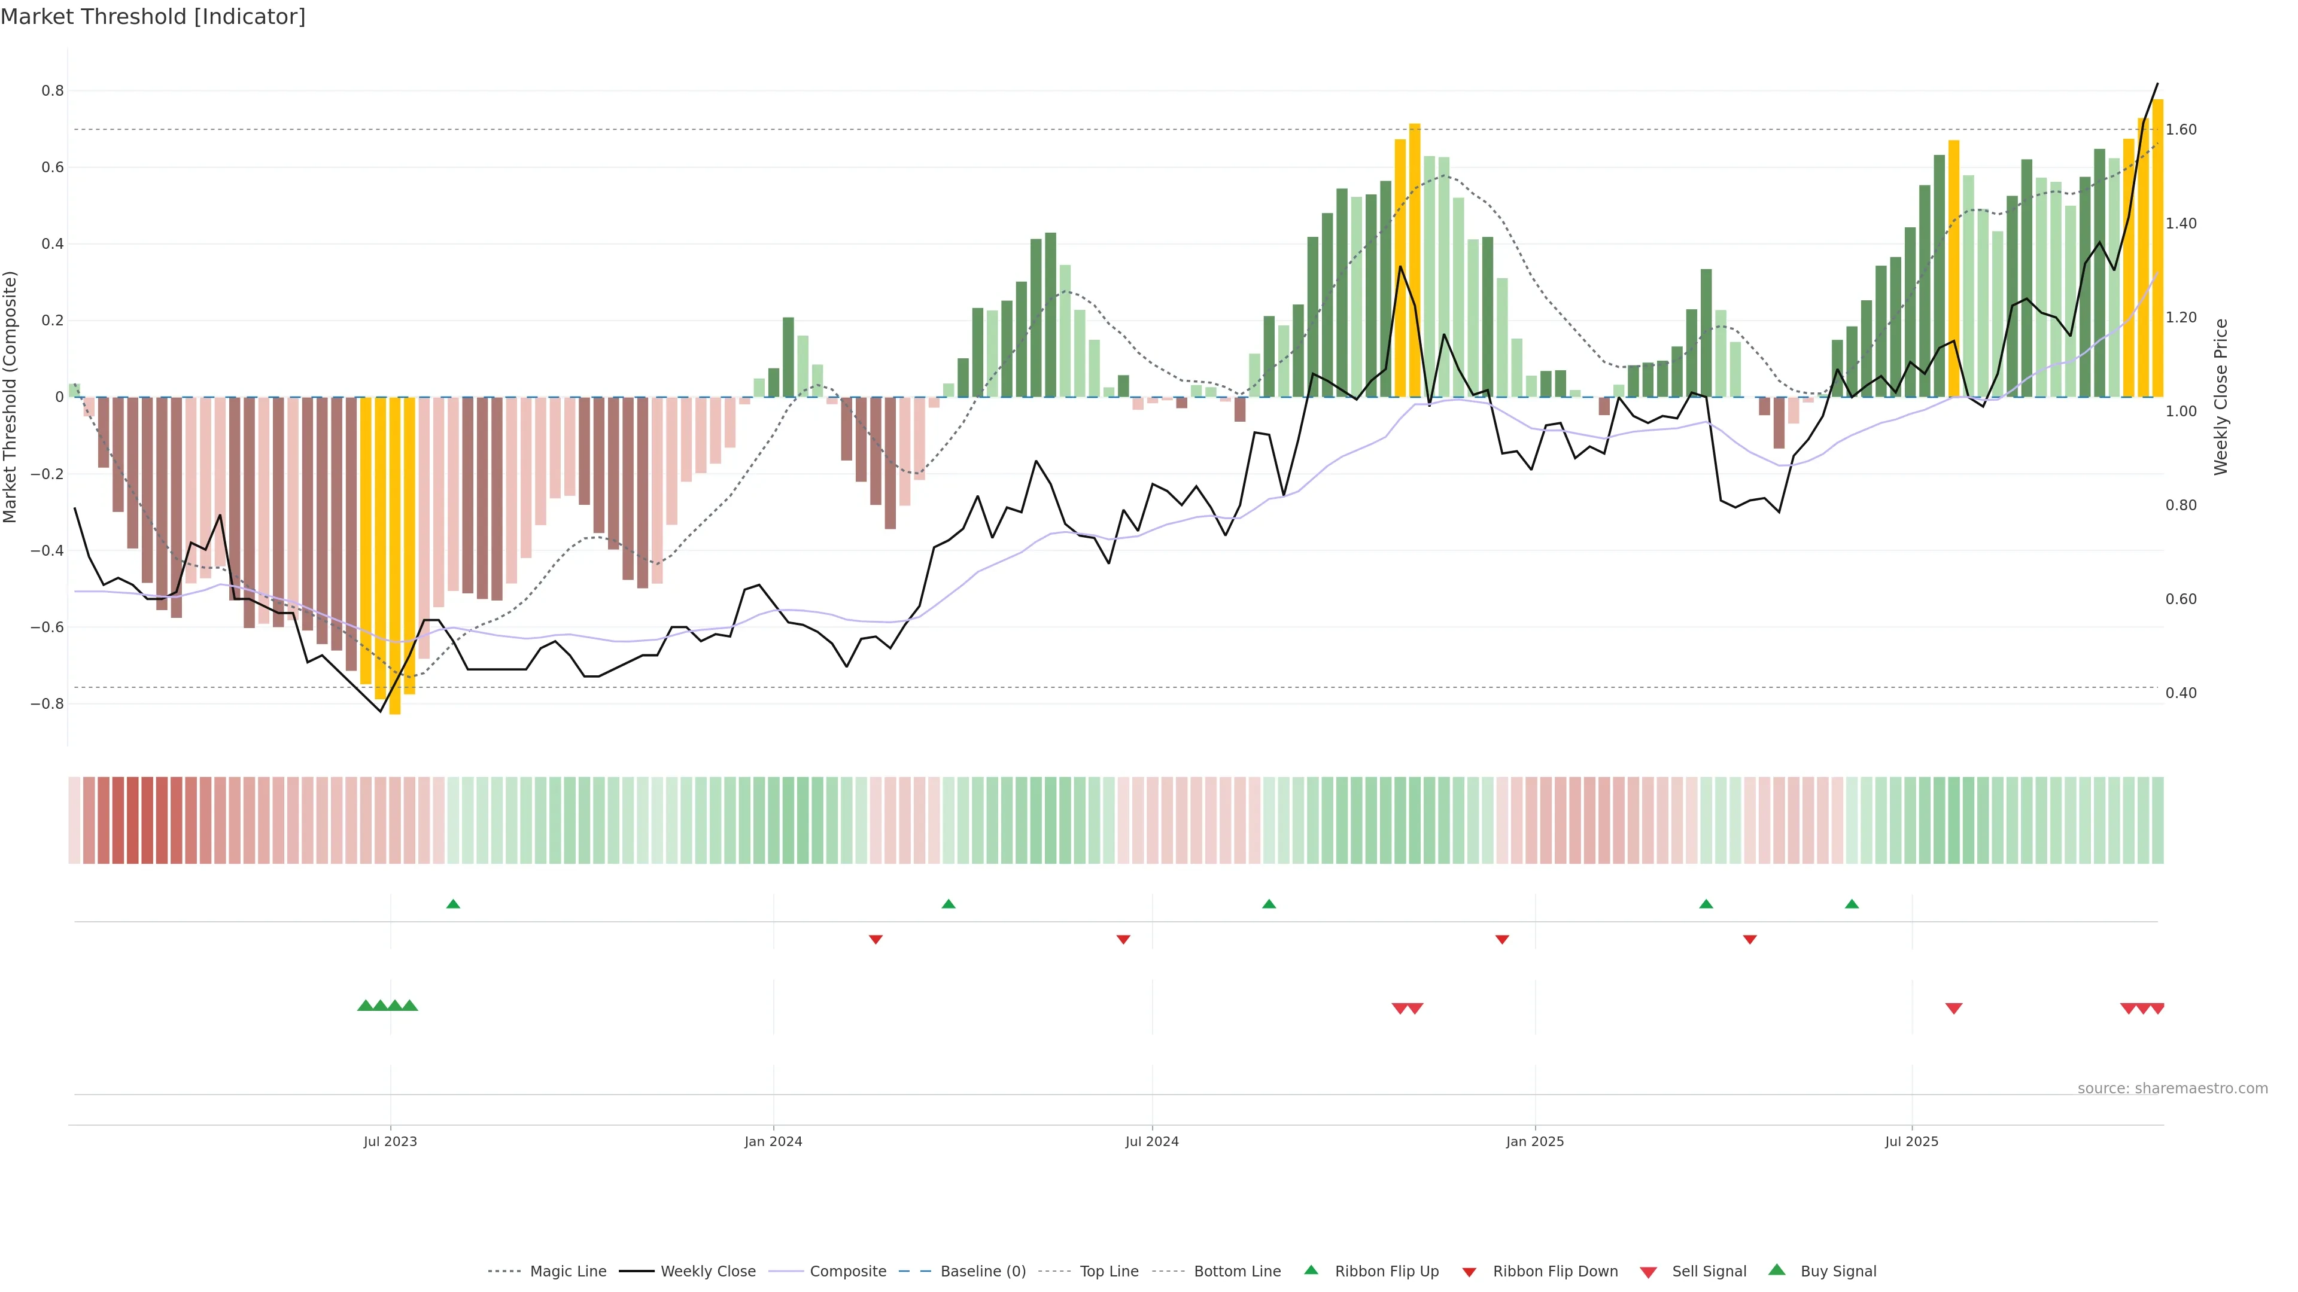The image size is (2298, 1292).
Task: Click the Magic Line legend entry
Action: pyautogui.click(x=567, y=1270)
